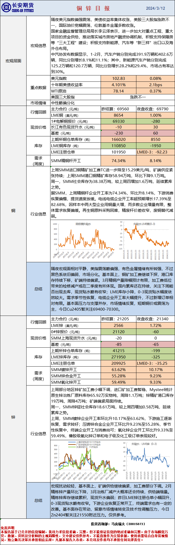Select the 铜 section label
The image size is (175, 545).
pos(13,210)
